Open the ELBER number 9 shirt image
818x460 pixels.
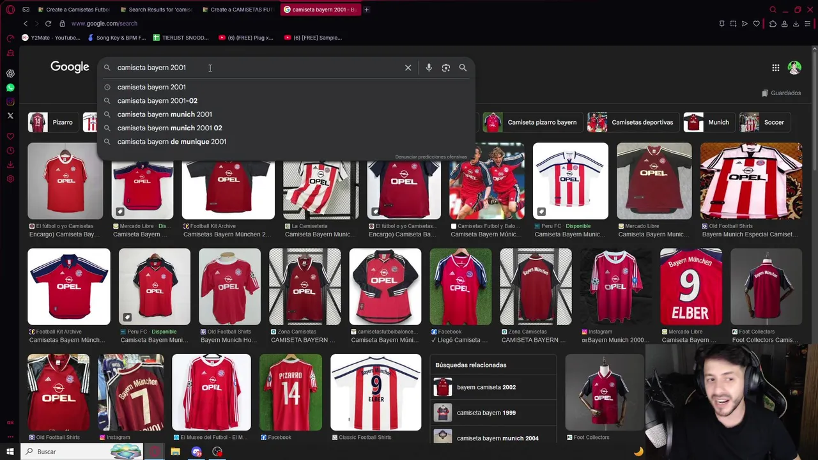pos(691,287)
